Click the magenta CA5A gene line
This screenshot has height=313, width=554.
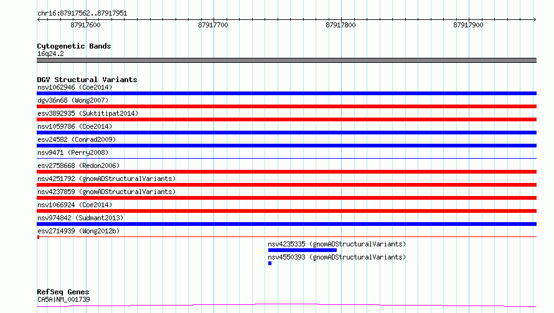(286, 306)
